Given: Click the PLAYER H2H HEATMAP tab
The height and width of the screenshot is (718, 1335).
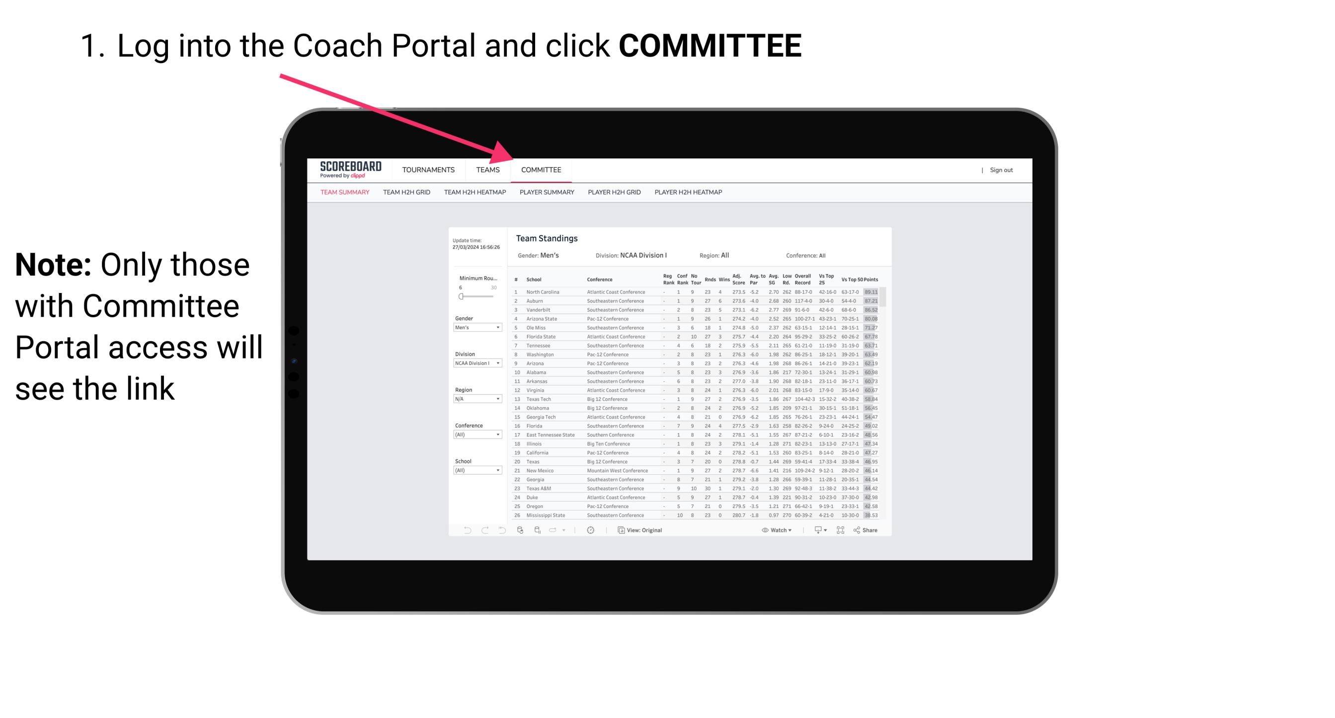Looking at the screenshot, I should (x=690, y=194).
